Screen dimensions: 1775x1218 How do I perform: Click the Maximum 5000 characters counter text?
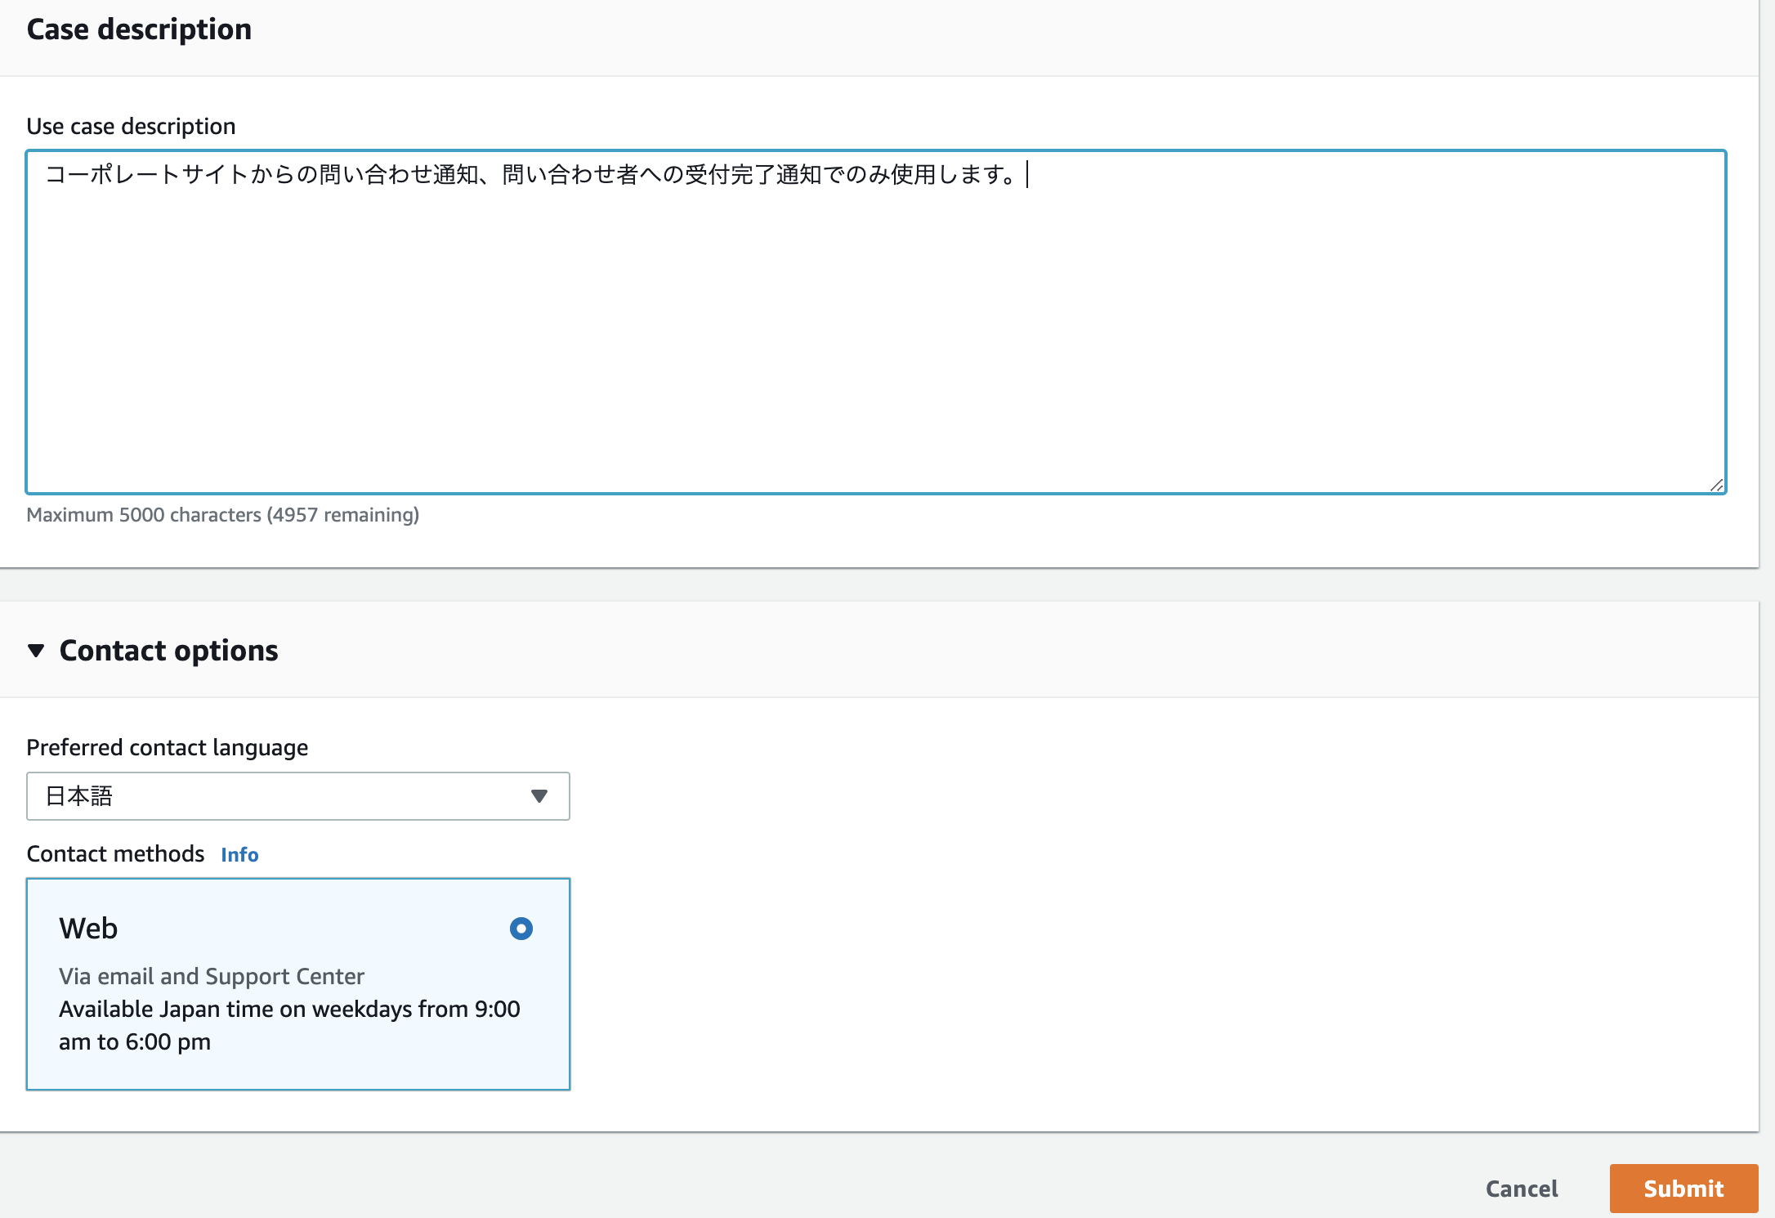[222, 515]
